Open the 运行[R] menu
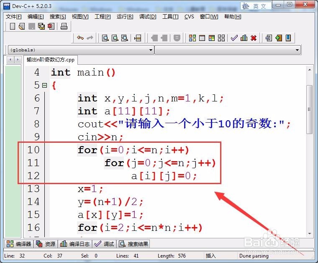The image size is (318, 263). tap(125, 17)
